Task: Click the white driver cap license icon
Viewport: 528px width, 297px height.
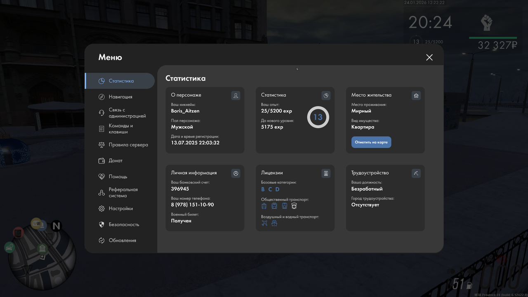Action: [294, 206]
